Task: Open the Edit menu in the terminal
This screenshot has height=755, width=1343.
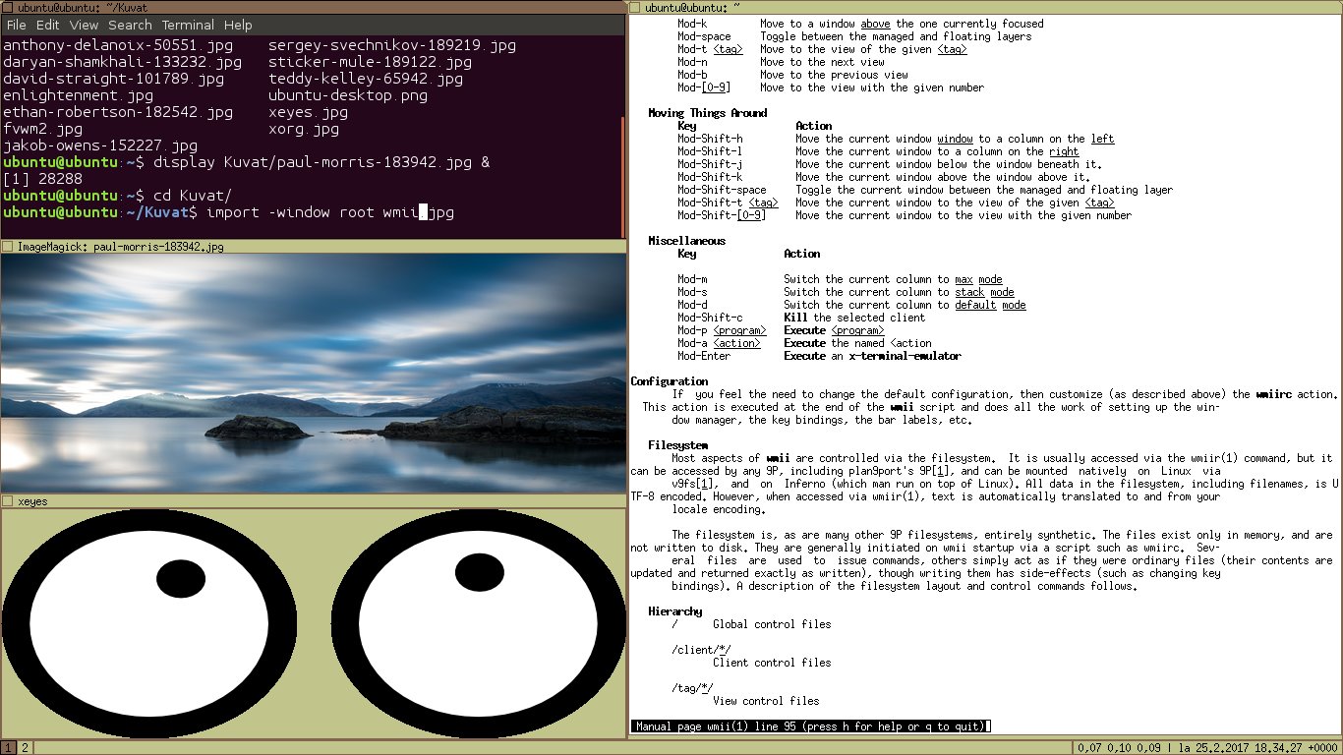Action: coord(48,25)
